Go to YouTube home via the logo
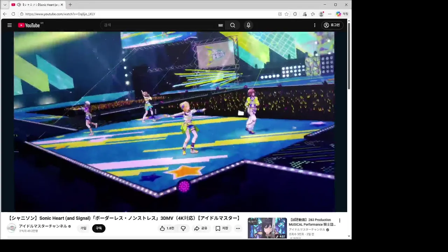The height and width of the screenshot is (252, 448). [29, 25]
